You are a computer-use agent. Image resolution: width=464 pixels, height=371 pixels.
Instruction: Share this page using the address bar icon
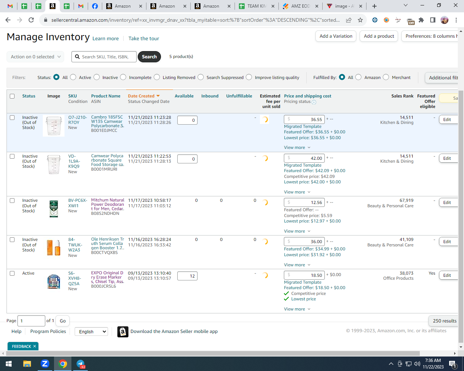pyautogui.click(x=349, y=20)
